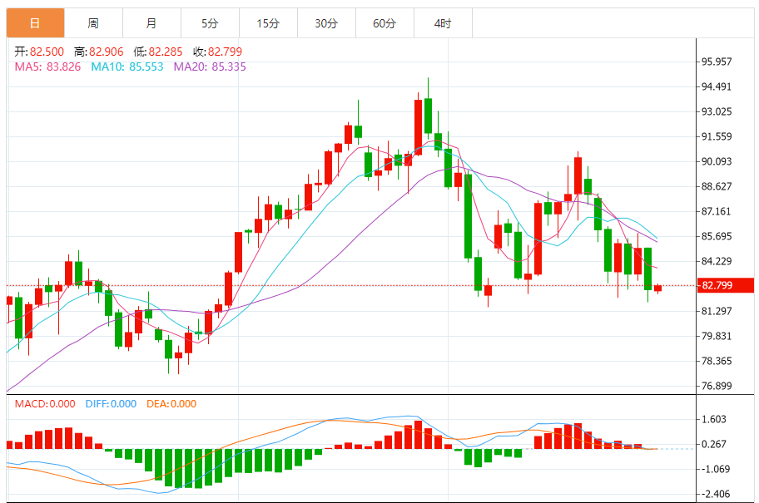Click the MA10: 85.553 indicator label
Viewport: 759px width, 503px height.
tap(127, 67)
